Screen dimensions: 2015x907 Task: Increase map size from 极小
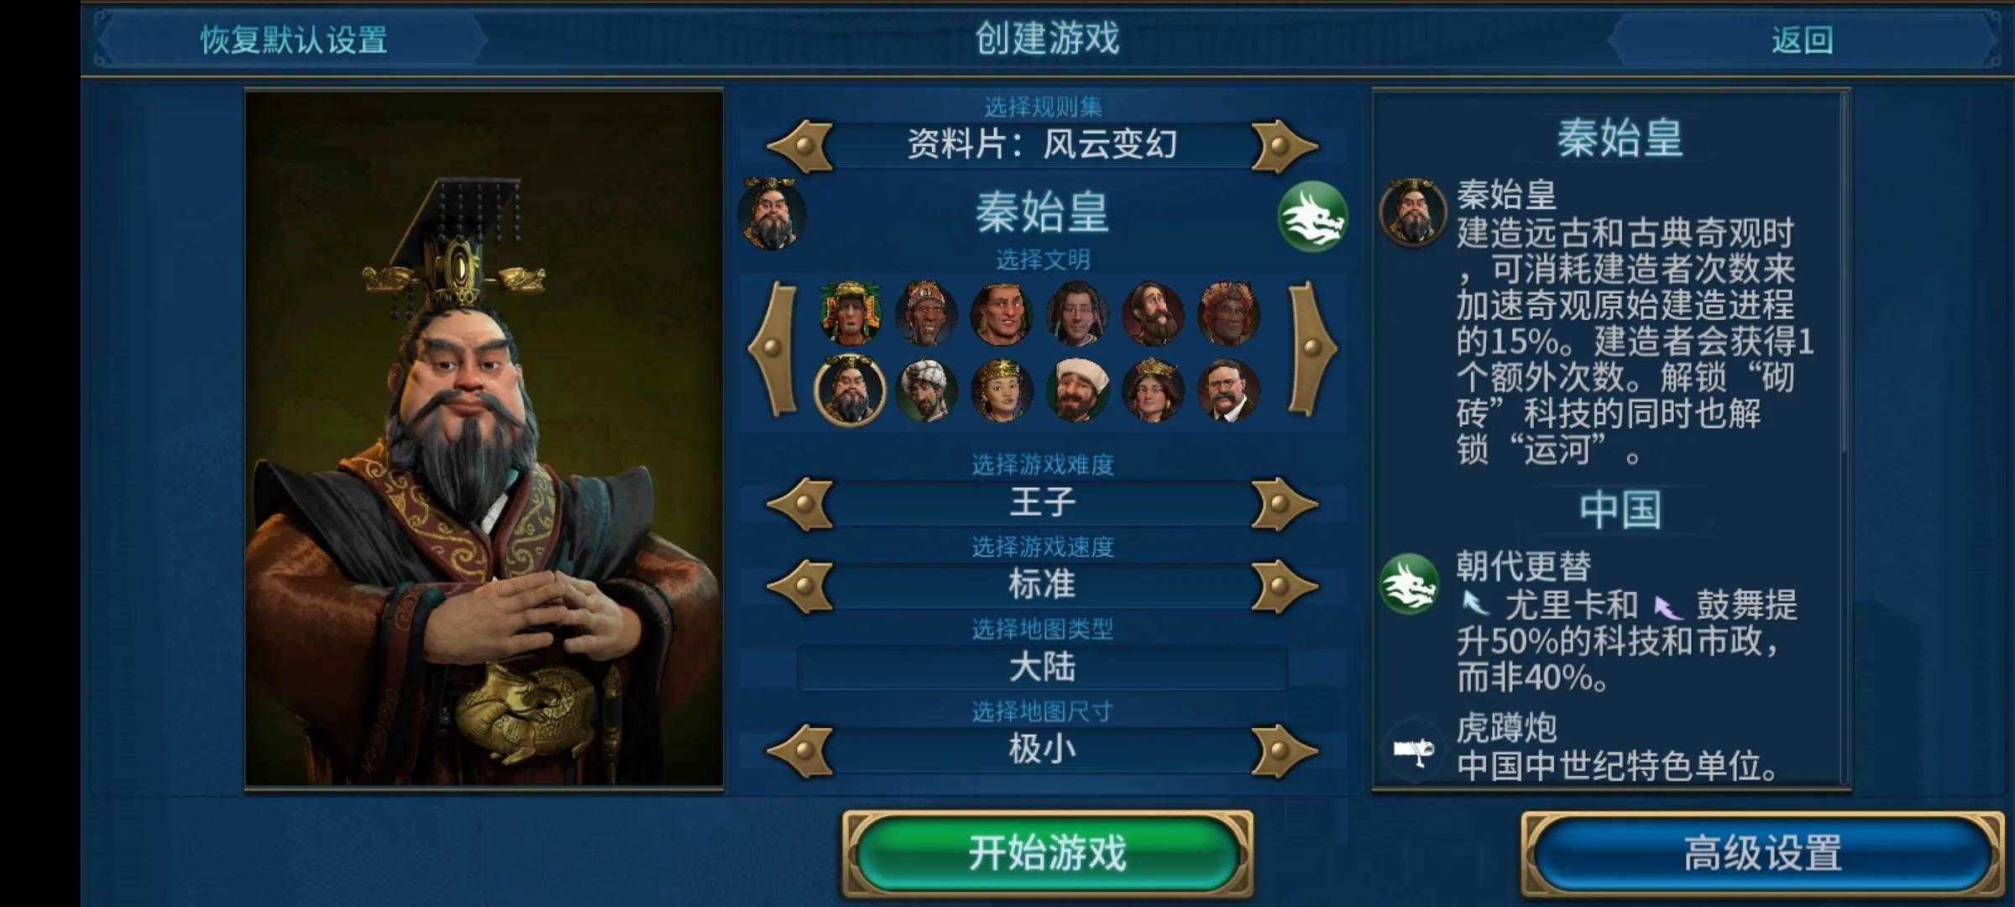pyautogui.click(x=1282, y=750)
